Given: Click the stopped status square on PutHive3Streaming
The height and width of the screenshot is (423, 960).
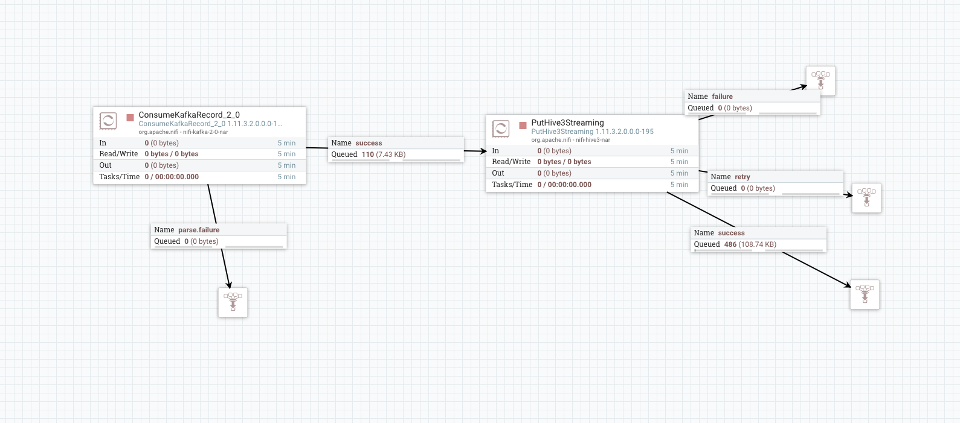Looking at the screenshot, I should 523,126.
